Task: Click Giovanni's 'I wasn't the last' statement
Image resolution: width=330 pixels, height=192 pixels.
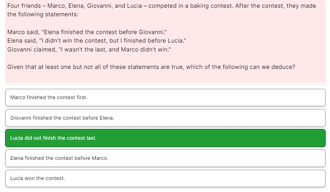Action: 89,50
